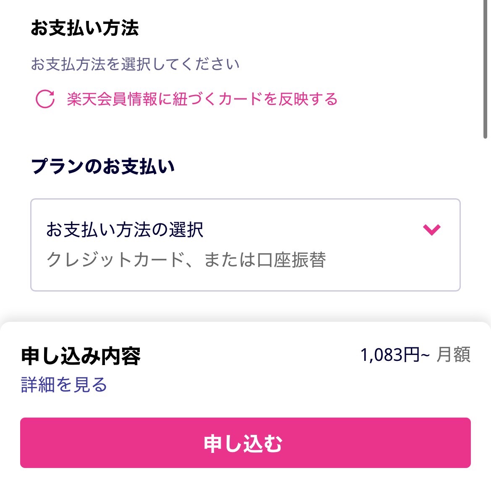491x489 pixels.
Task: Tap the 申し込み内容 summary title
Action: 81,356
